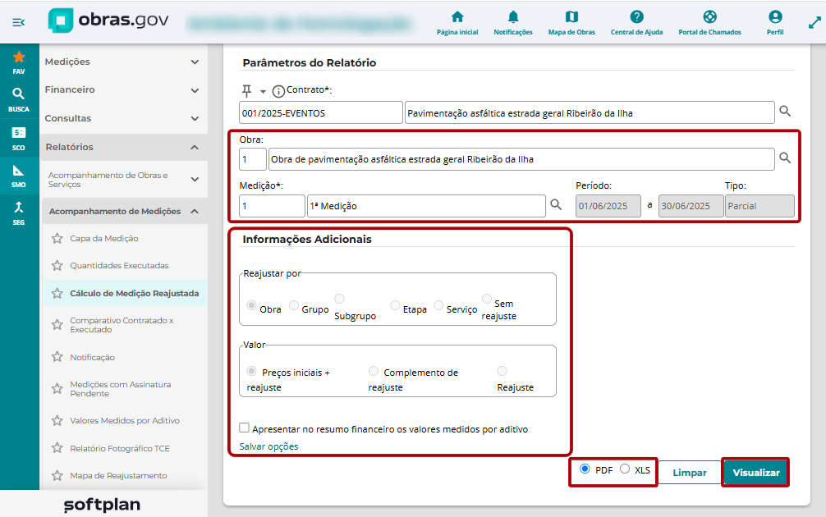
Task: Search contracts with the Contrato magnifier icon
Action: (x=785, y=112)
